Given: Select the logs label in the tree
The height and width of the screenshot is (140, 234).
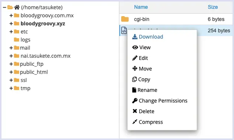Looking at the screenshot, I should tap(25, 40).
